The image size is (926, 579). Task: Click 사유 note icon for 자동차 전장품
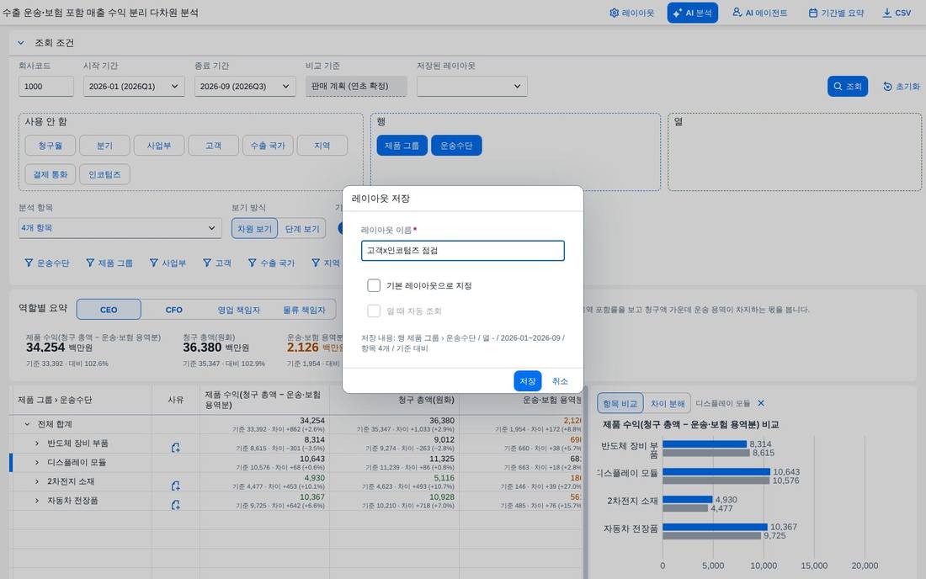[175, 505]
